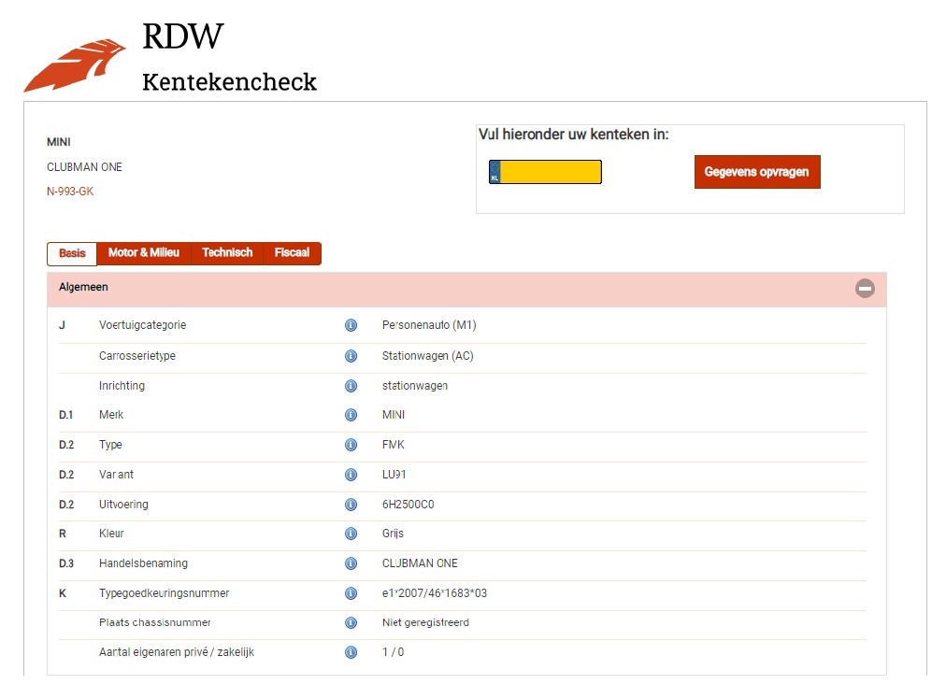The width and height of the screenshot is (932, 698).
Task: Open the info icon beside Plaats chassisnummer
Action: [351, 622]
